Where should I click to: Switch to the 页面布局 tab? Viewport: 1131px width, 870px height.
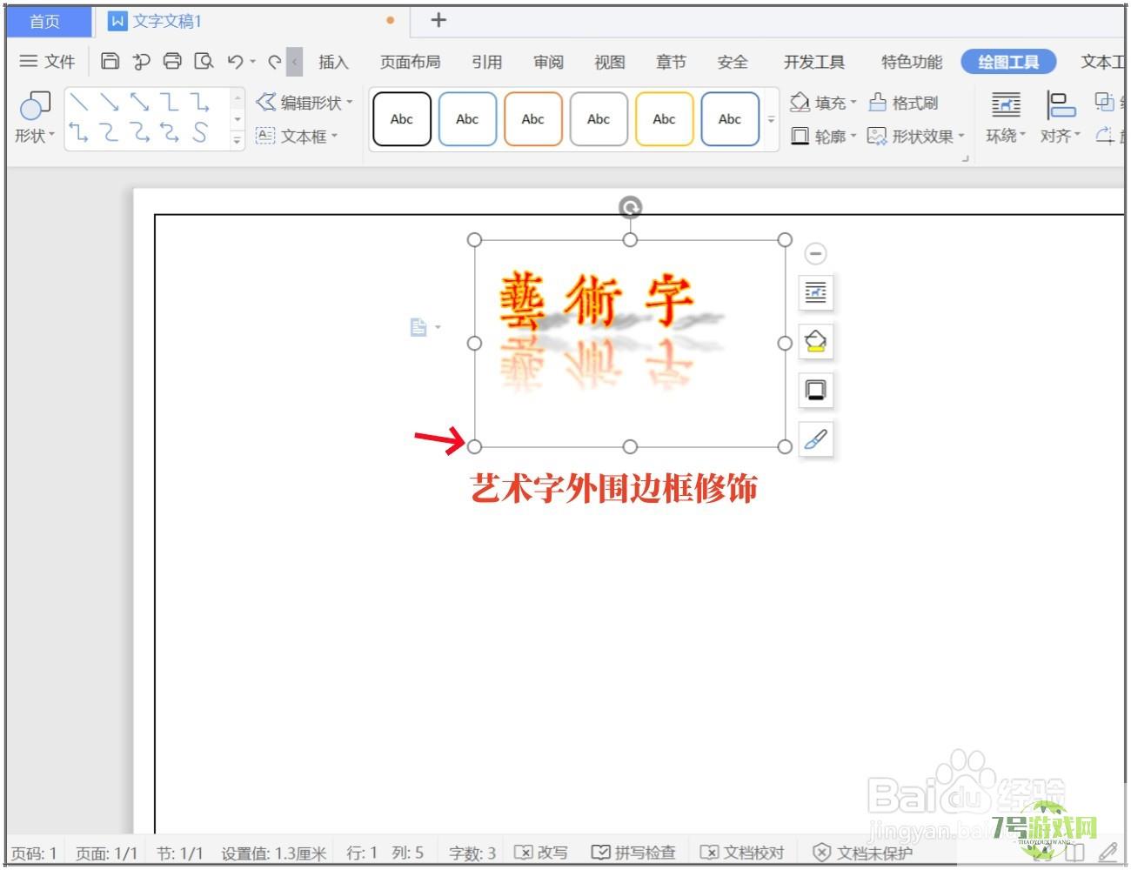click(411, 62)
